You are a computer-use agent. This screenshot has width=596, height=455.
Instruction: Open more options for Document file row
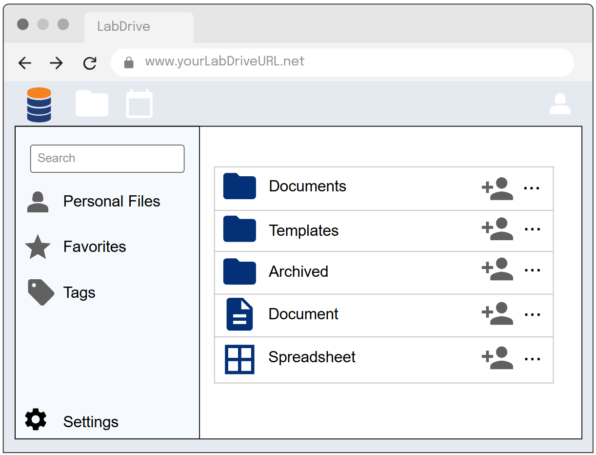[x=532, y=315]
